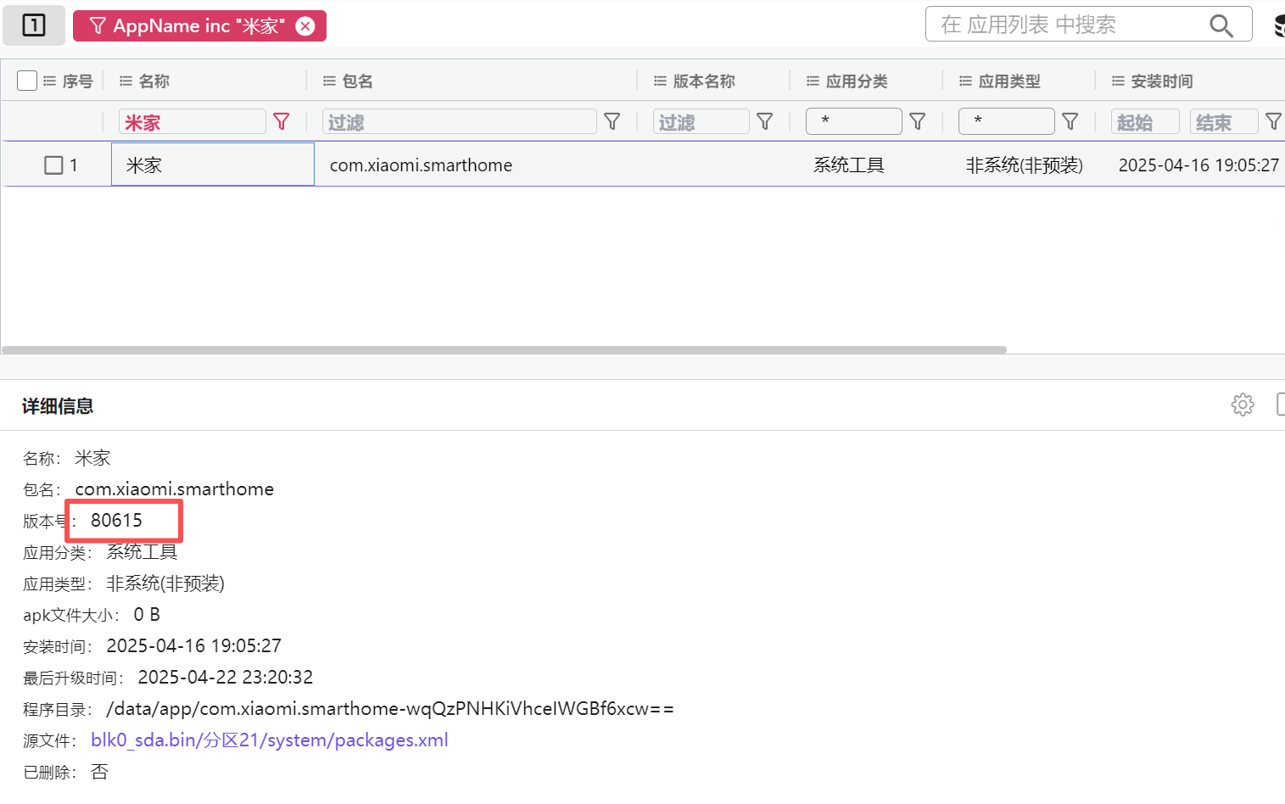Focus the 包名 filter input
This screenshot has height=804, width=1285.
[x=460, y=122]
